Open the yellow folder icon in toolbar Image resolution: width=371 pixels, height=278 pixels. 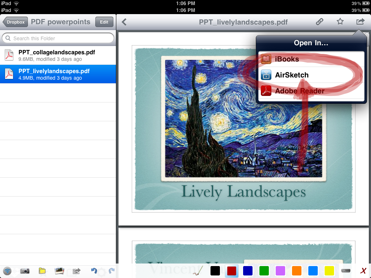coord(42,271)
